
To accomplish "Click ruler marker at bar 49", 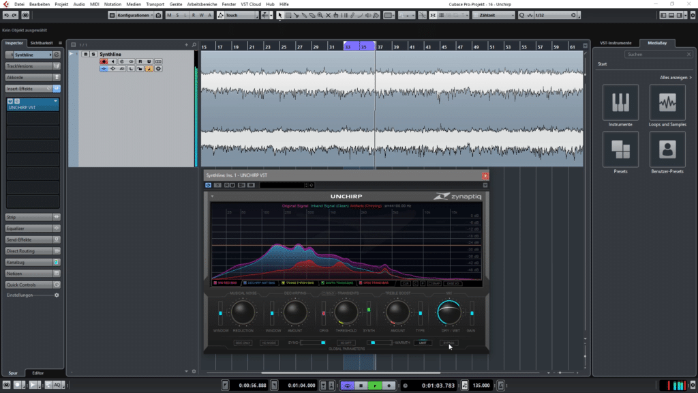I will (476, 47).
